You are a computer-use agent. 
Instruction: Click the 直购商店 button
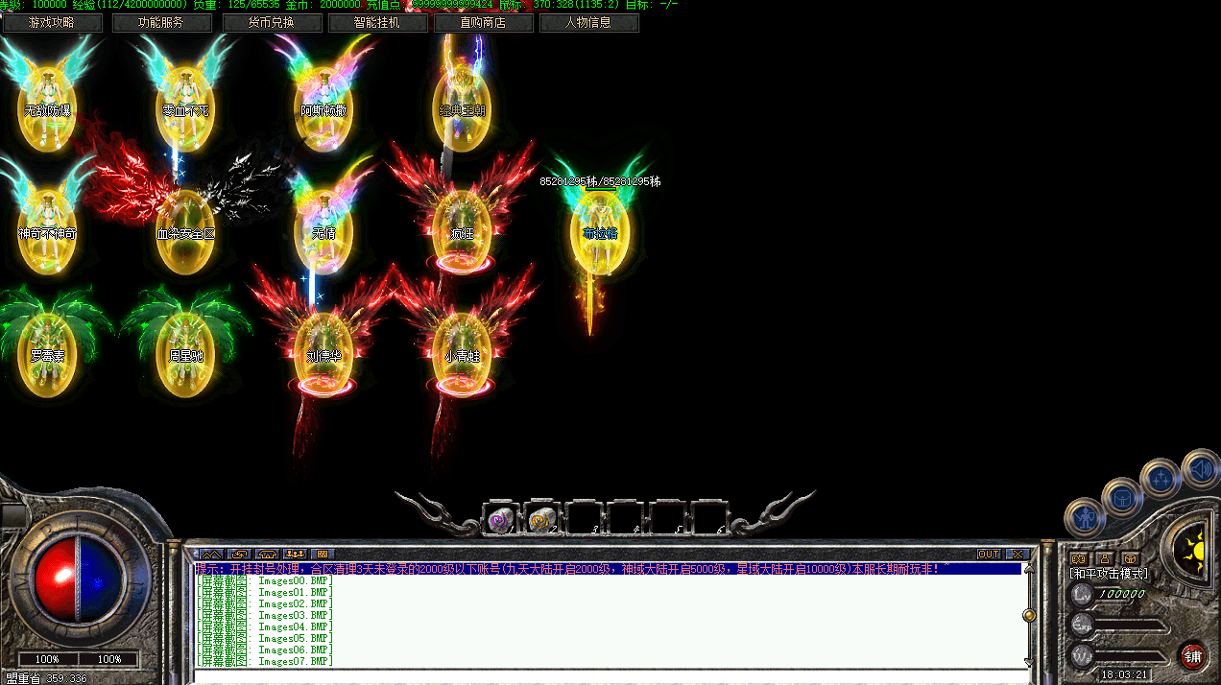pyautogui.click(x=483, y=22)
